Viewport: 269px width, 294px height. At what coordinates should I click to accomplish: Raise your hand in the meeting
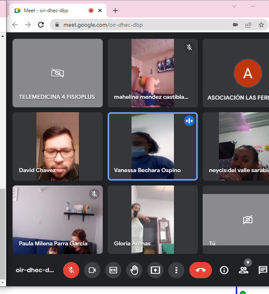pos(134,270)
